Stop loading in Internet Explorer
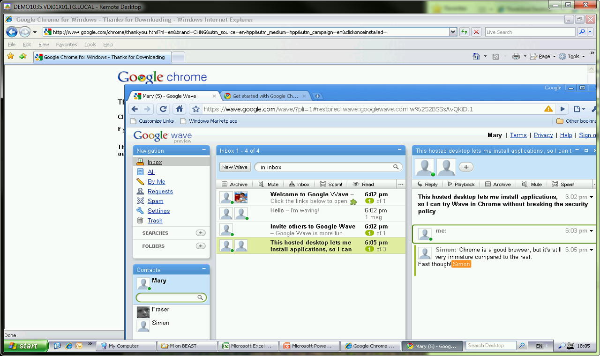Image resolution: width=600 pixels, height=356 pixels. 476,32
